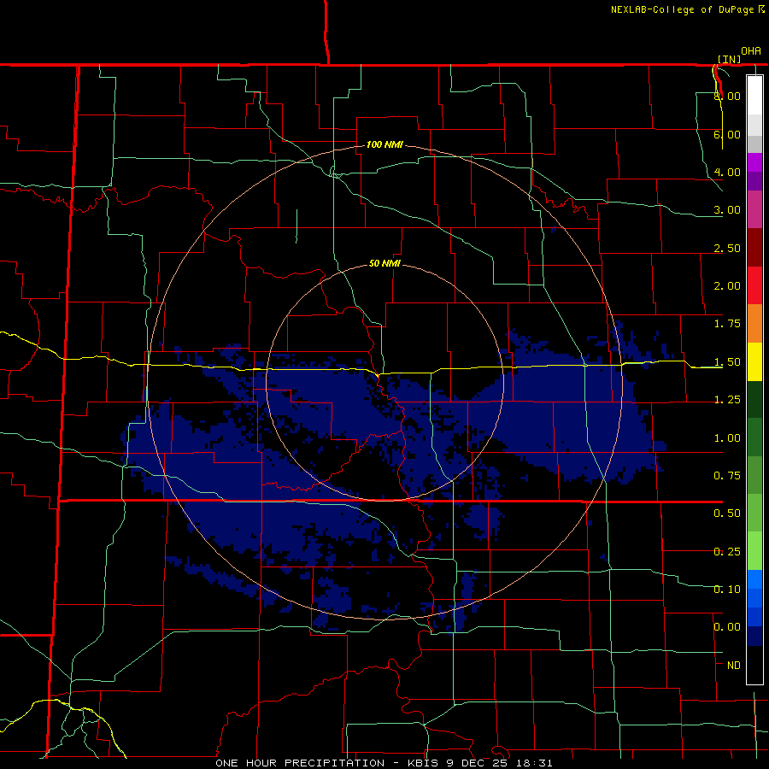
Task: Click the ONE HOUR PRECIPITATION title
Action: coord(300,763)
